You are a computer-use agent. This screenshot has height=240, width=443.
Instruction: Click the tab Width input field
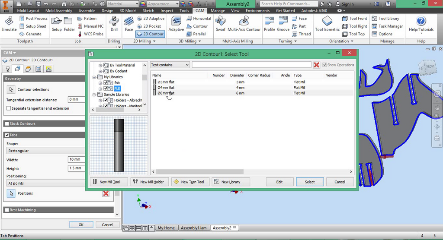[x=77, y=159]
